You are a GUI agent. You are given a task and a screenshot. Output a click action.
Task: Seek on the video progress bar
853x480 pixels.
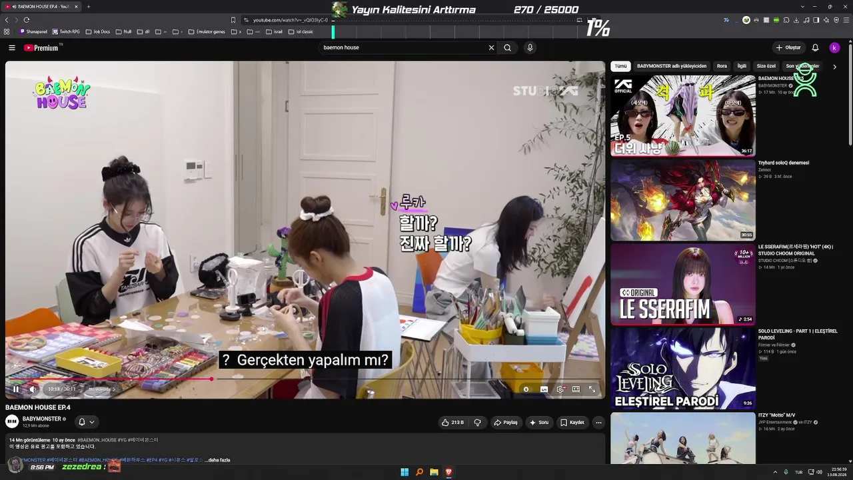point(305,379)
